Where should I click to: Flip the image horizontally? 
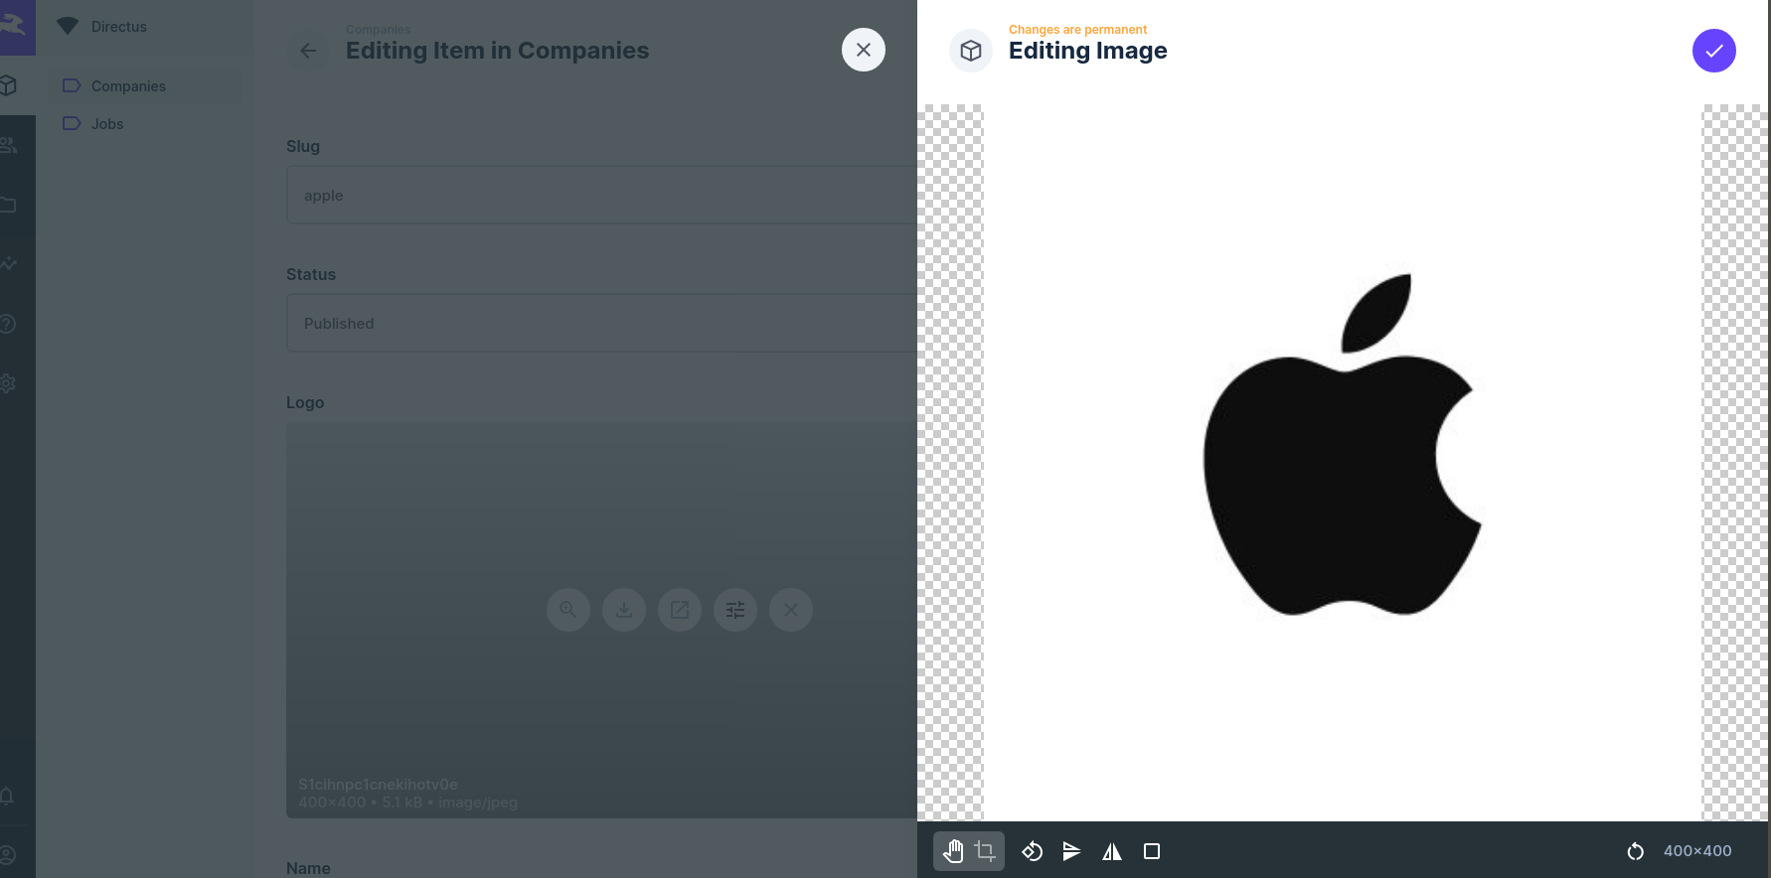(1112, 851)
